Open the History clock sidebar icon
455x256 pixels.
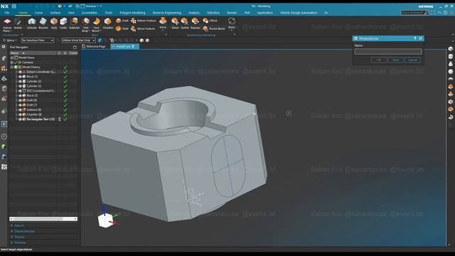tap(4, 137)
